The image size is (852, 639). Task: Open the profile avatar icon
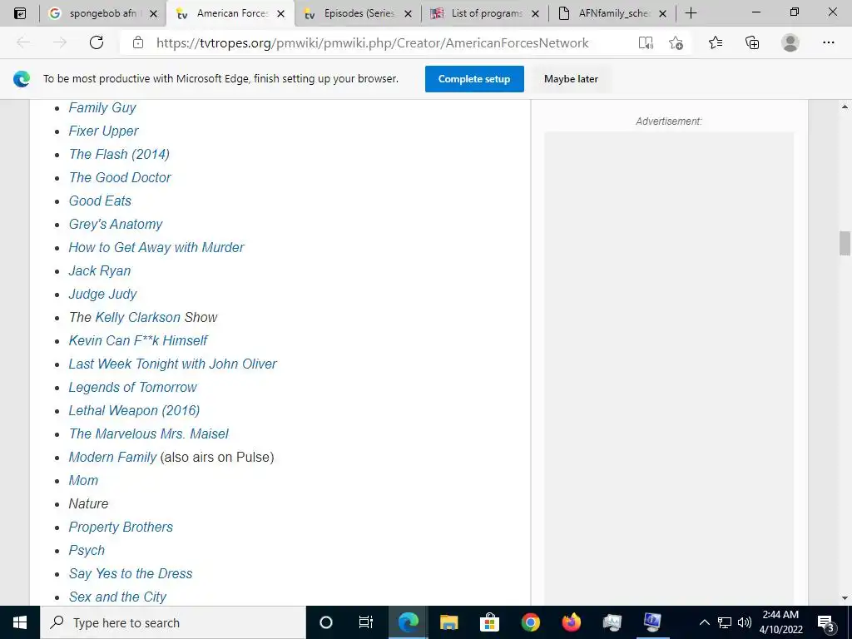pos(790,42)
